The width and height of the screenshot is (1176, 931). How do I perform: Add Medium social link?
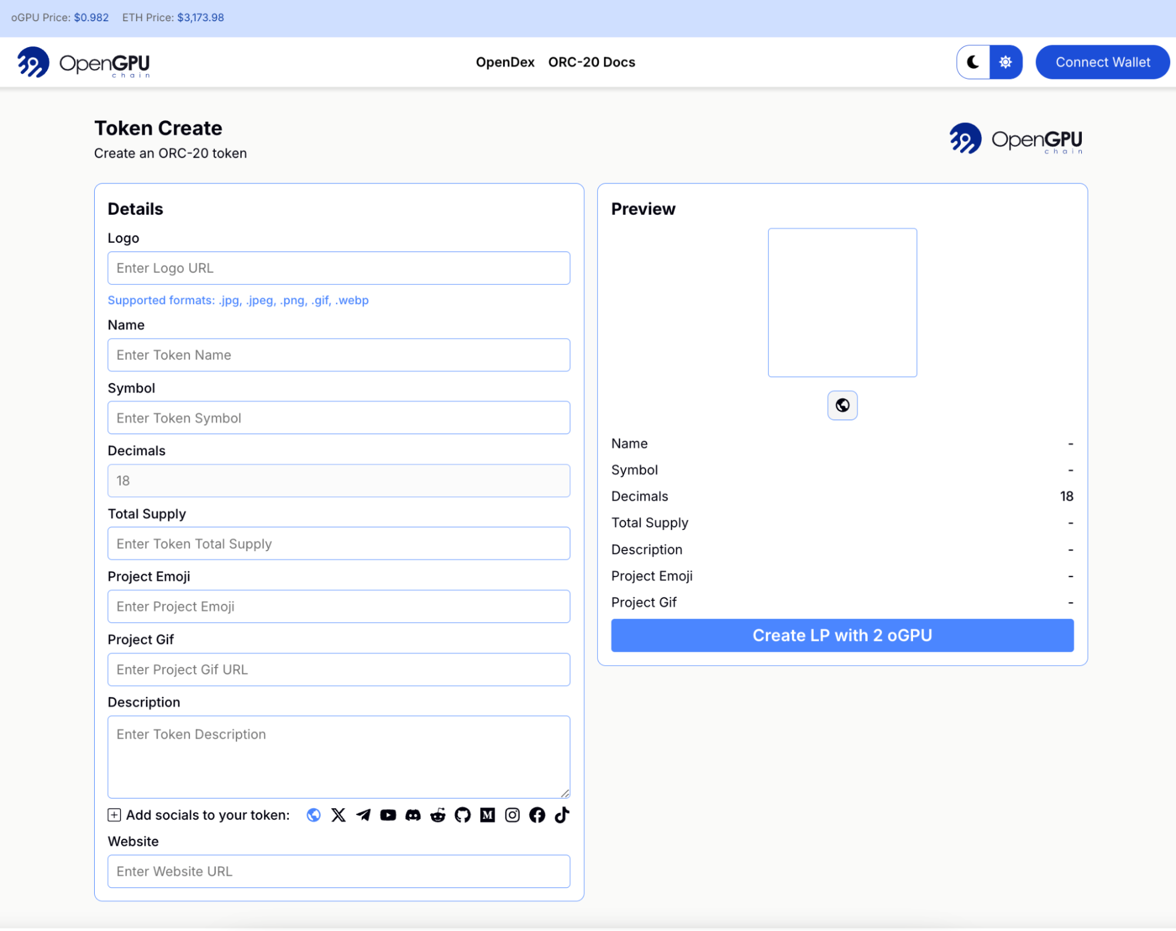487,815
